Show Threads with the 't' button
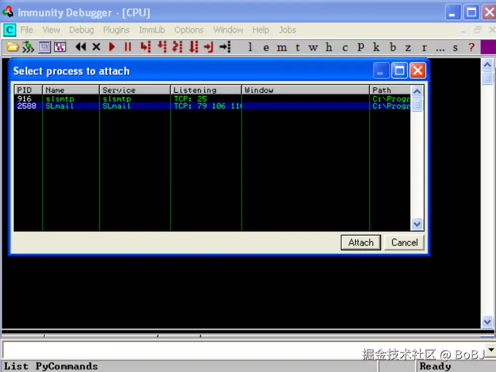The width and height of the screenshot is (496, 372). click(x=298, y=48)
